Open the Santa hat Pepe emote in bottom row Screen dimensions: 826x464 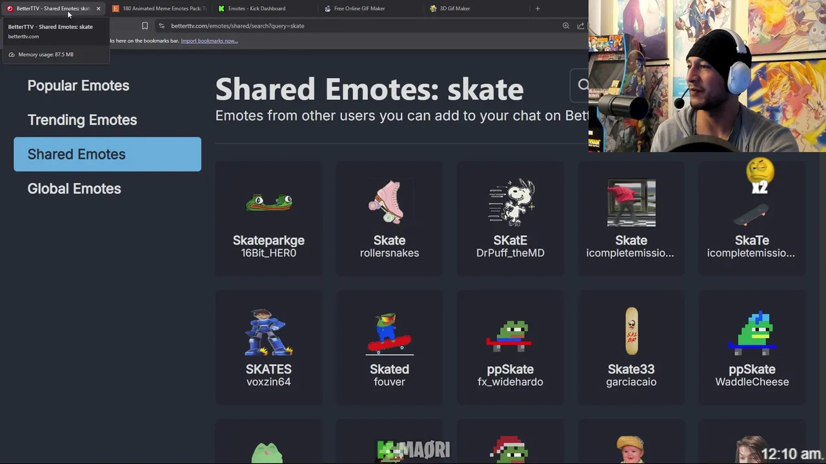pyautogui.click(x=510, y=441)
